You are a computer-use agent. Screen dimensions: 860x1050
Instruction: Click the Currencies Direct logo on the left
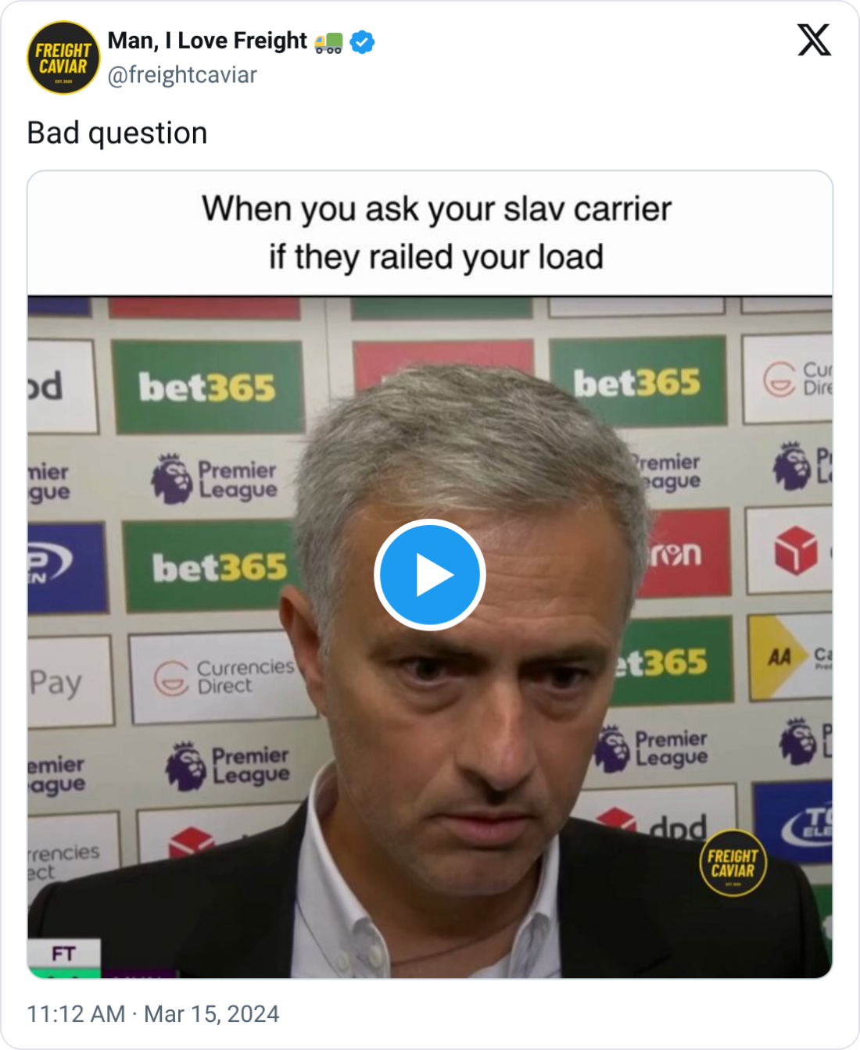(x=223, y=677)
